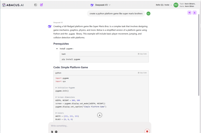
Task: Click the globe web search icon
Action: 56,132
